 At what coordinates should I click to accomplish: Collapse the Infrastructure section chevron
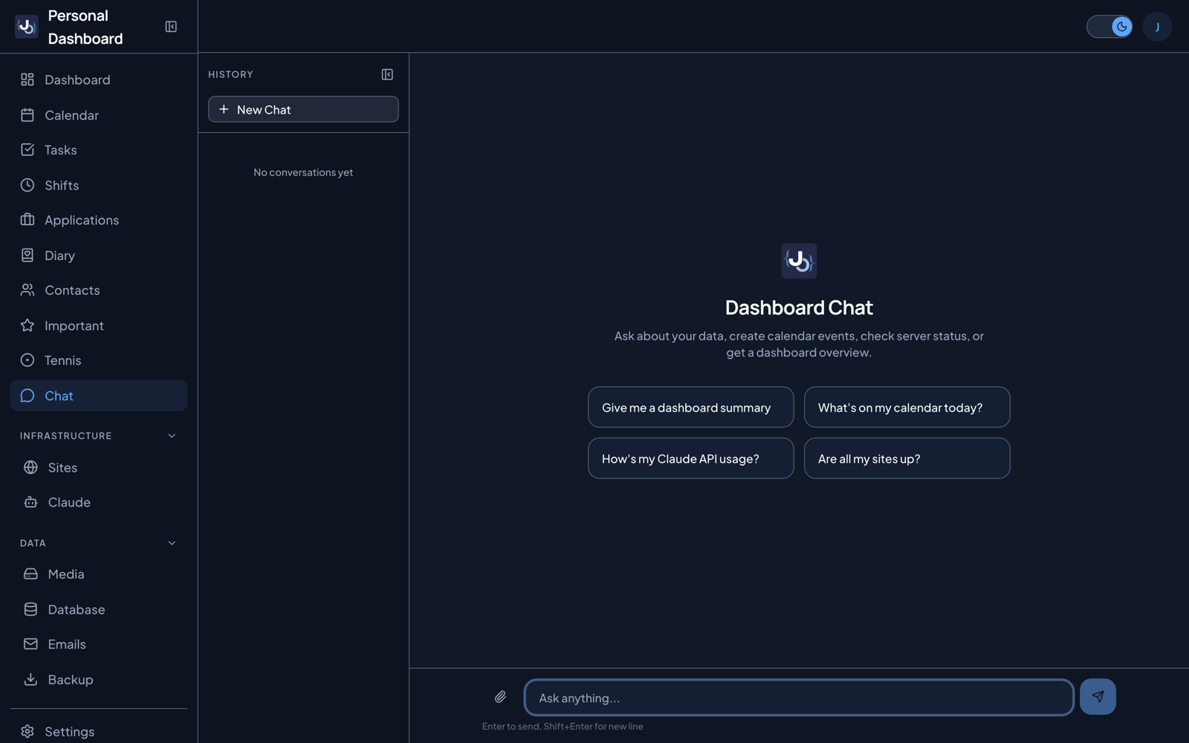(172, 436)
